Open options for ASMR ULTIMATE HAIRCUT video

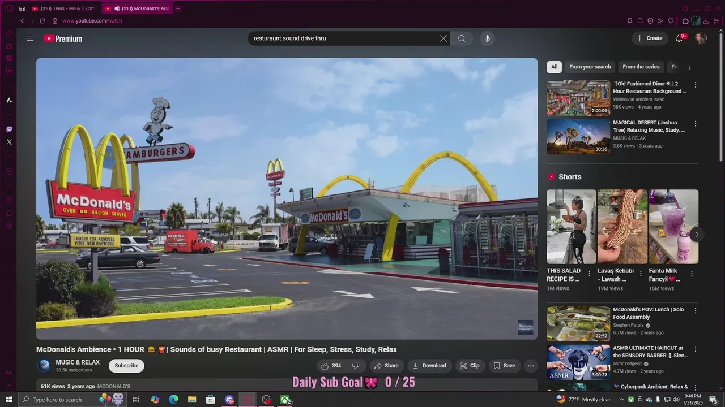point(696,349)
